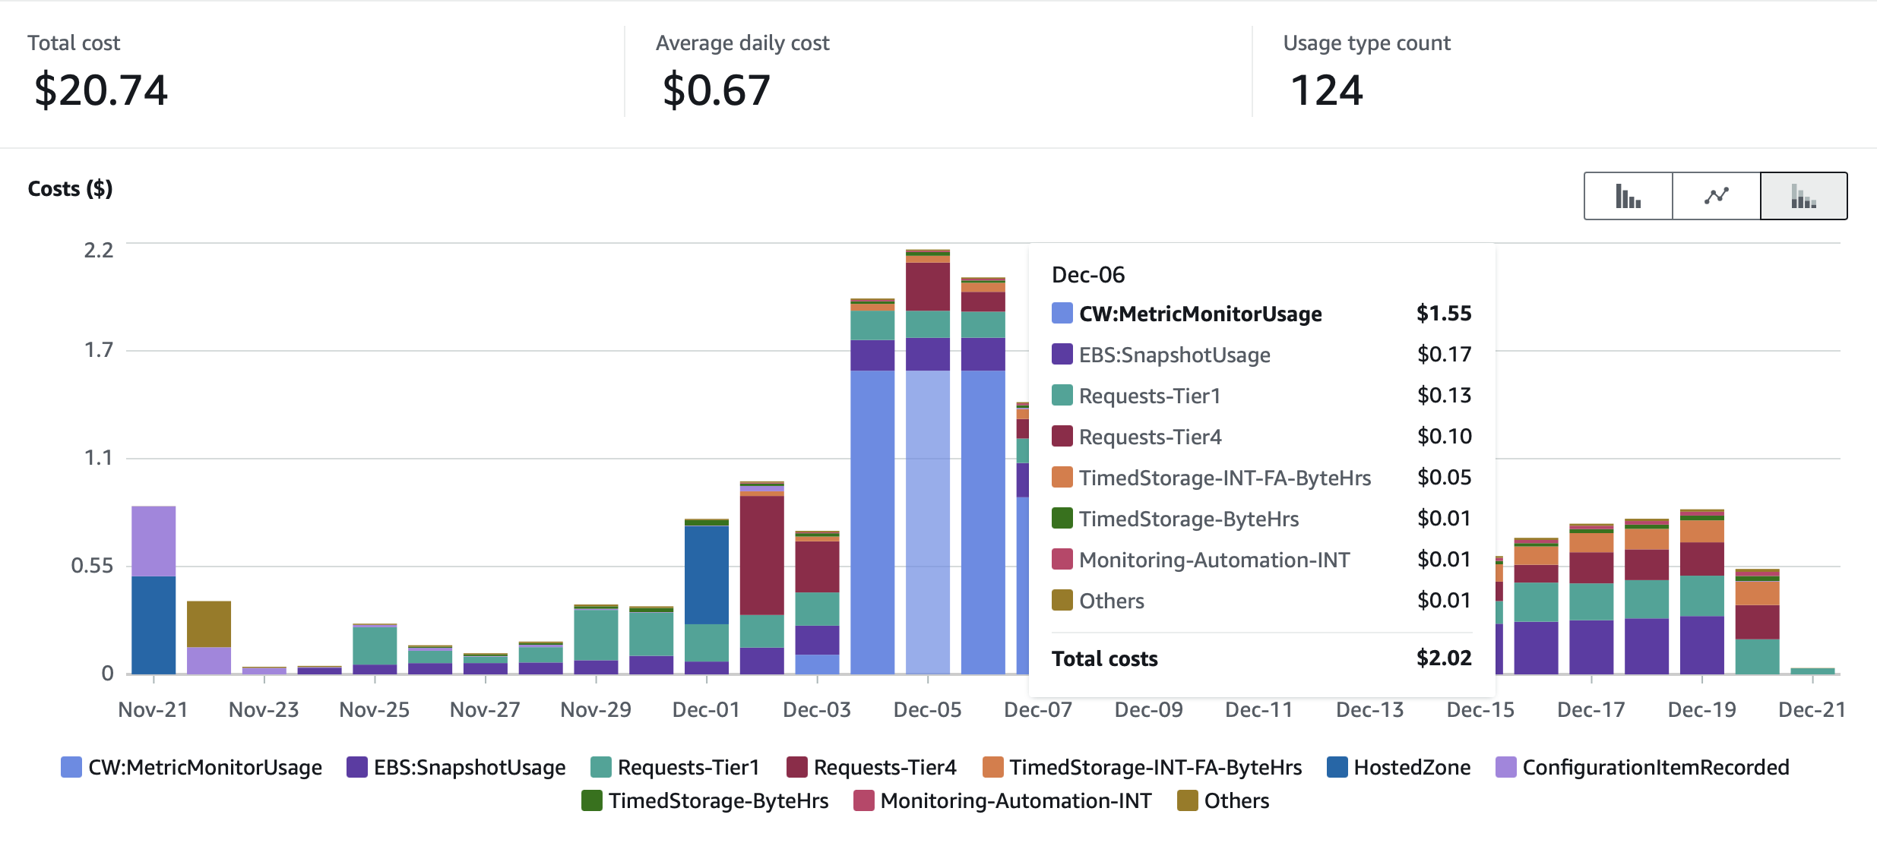Toggle EBS:SnapshotUsage legend color swatch
The height and width of the screenshot is (846, 1877).
tap(356, 767)
